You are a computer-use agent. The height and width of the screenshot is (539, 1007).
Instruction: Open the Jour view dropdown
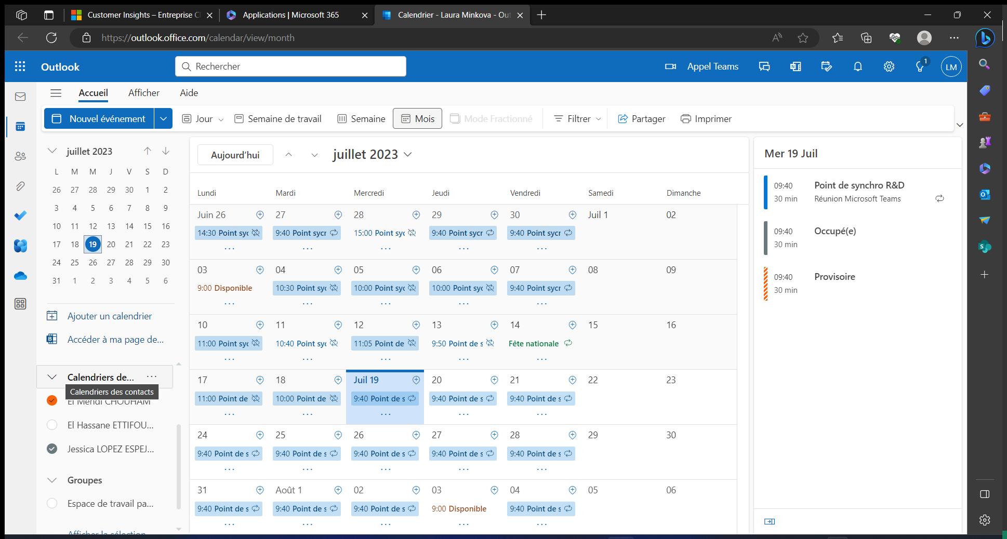click(221, 119)
